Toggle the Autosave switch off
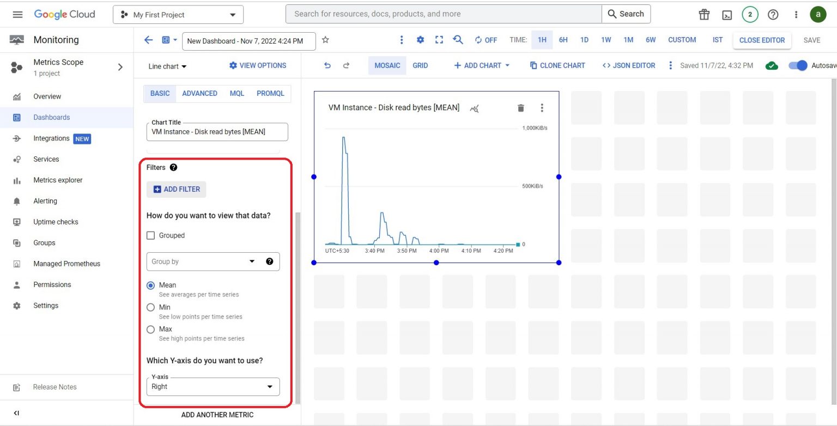837x426 pixels. pos(797,65)
